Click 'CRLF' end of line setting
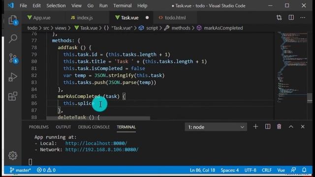The image size is (315, 177). (x=267, y=170)
